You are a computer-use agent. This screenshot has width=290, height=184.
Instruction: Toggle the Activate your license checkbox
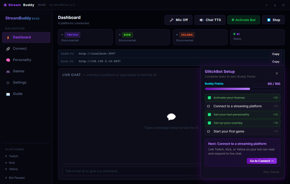pyautogui.click(x=209, y=98)
